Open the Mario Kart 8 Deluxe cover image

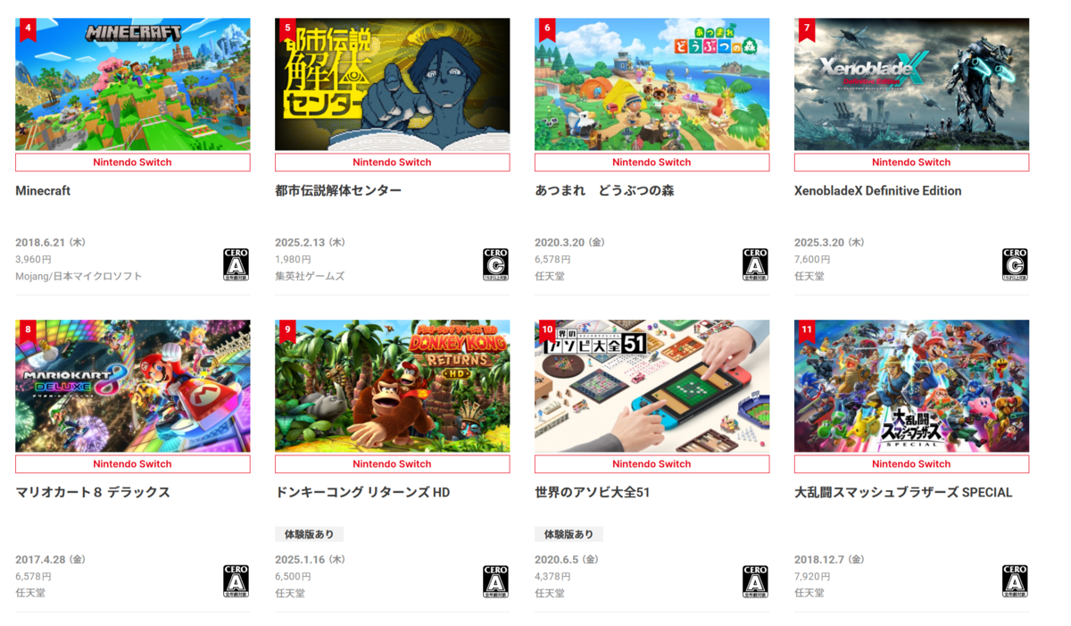click(x=133, y=386)
